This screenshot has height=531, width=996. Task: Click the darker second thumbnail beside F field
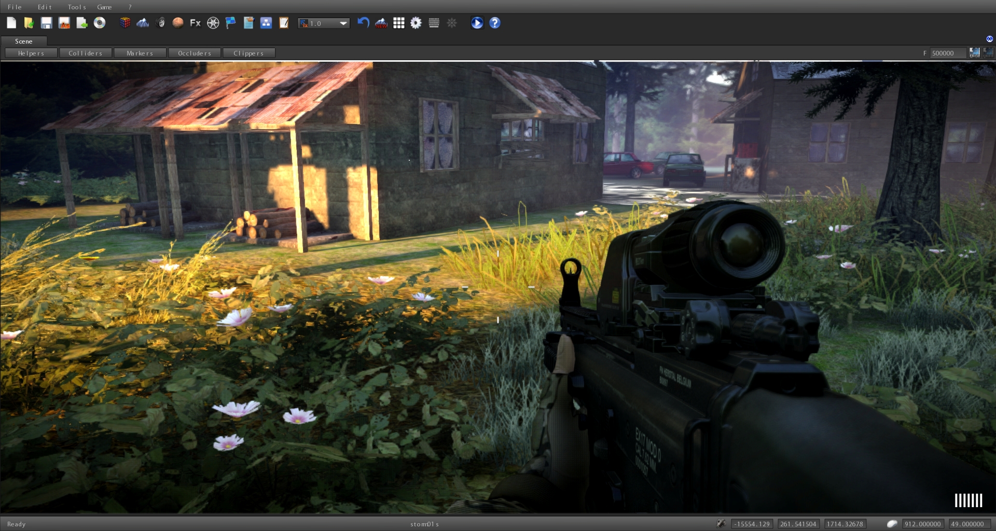coord(988,53)
